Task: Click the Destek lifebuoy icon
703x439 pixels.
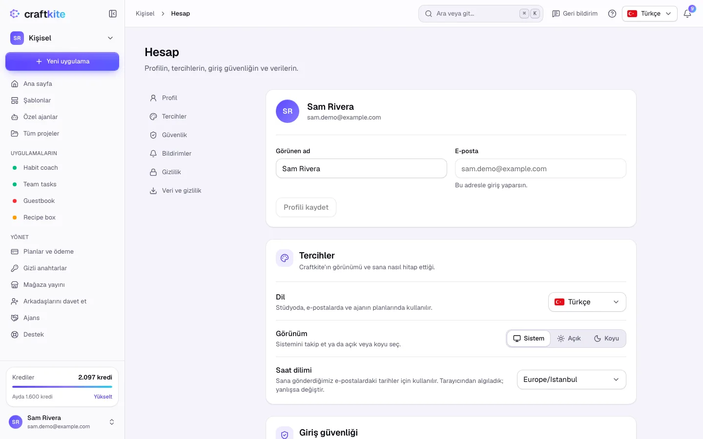Action: (15, 335)
